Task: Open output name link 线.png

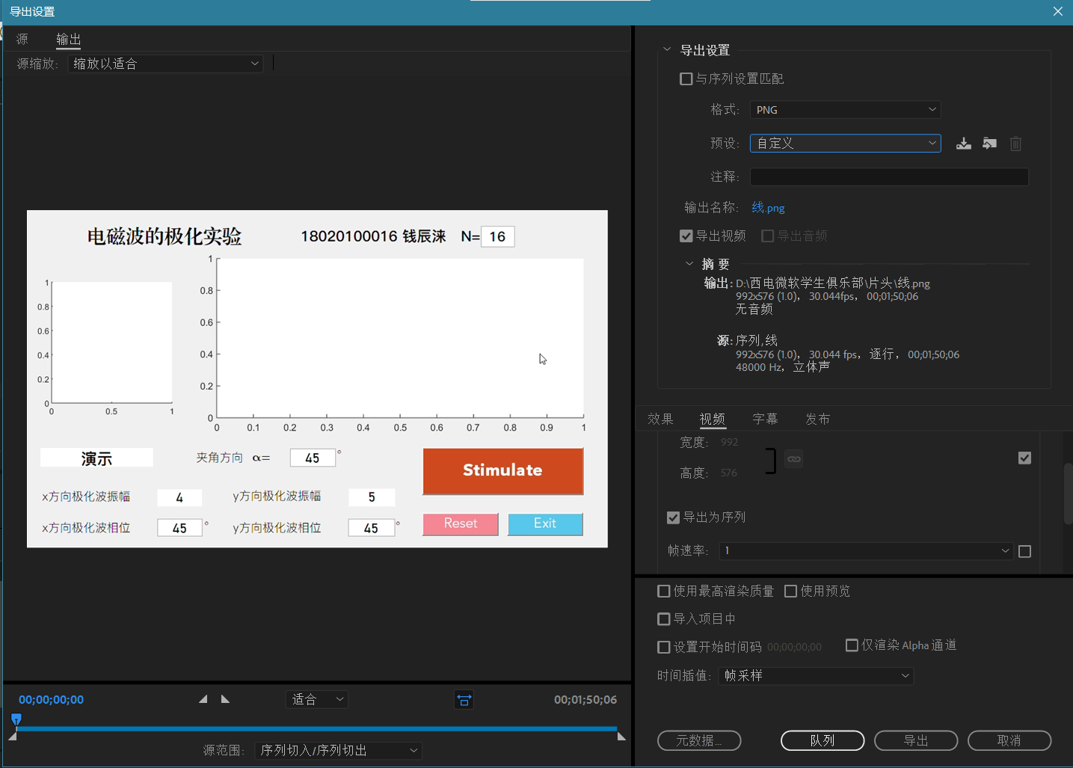Action: pos(767,207)
